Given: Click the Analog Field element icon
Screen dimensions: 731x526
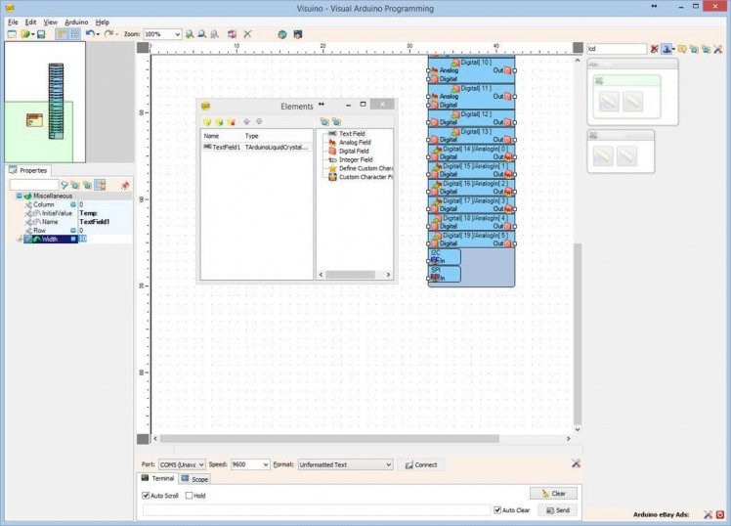Looking at the screenshot, I should tap(332, 143).
